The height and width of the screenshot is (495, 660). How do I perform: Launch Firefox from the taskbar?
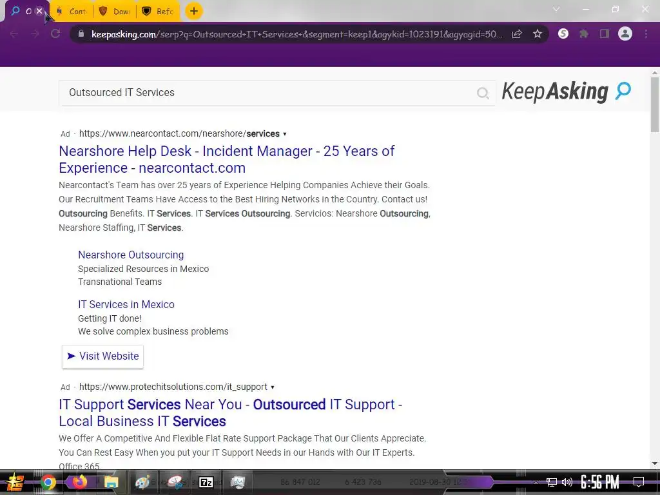coord(79,481)
